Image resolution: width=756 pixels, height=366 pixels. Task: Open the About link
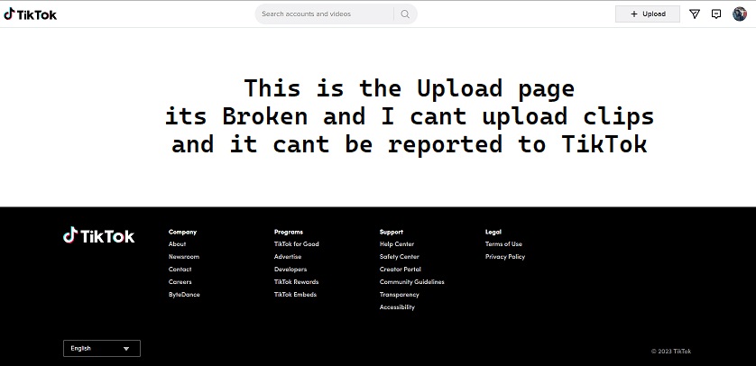177,244
